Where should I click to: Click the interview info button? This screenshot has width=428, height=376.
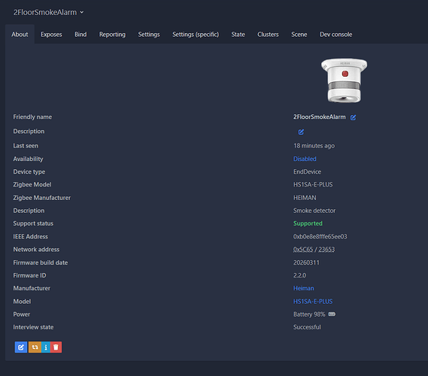click(46, 347)
